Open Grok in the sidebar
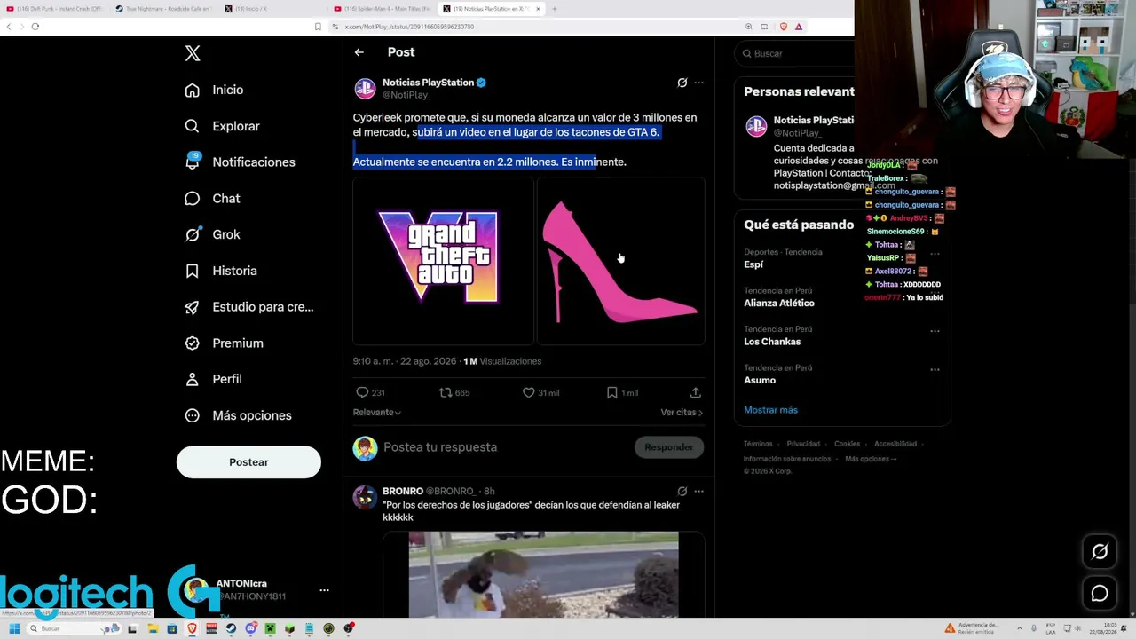 click(x=212, y=234)
